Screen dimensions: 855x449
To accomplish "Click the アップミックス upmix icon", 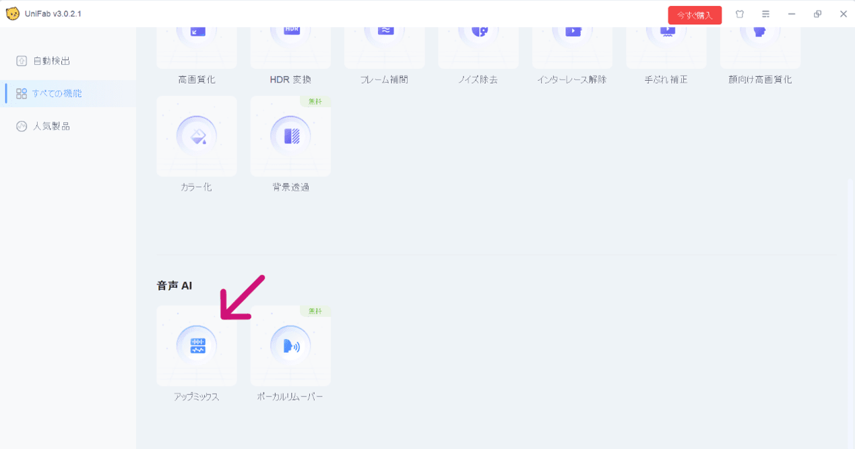I will tap(197, 346).
